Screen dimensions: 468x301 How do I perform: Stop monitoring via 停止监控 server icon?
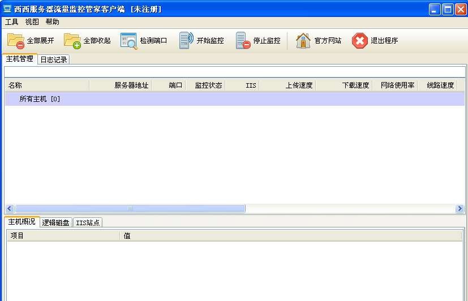tap(243, 40)
